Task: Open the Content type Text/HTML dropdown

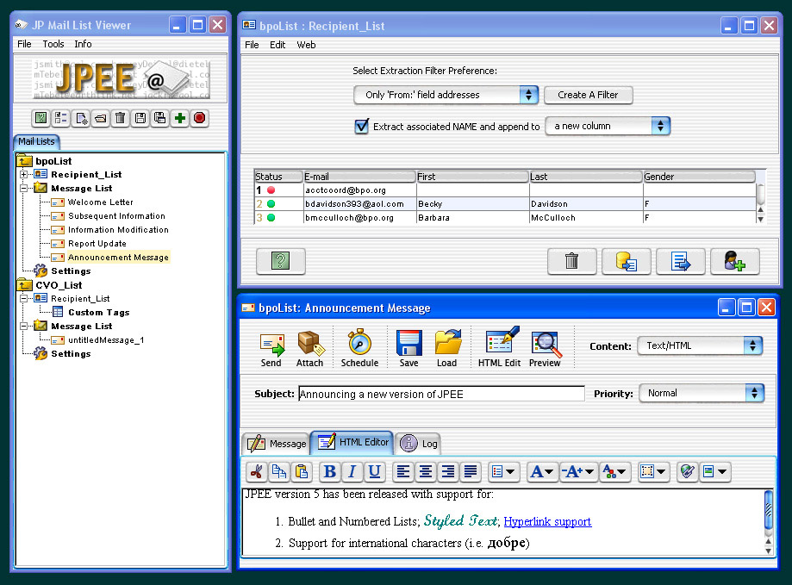Action: tap(700, 345)
